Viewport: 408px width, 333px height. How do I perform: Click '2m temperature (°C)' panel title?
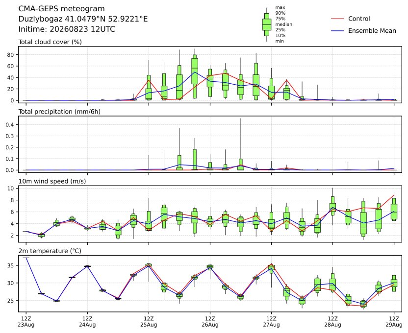pyautogui.click(x=50, y=251)
